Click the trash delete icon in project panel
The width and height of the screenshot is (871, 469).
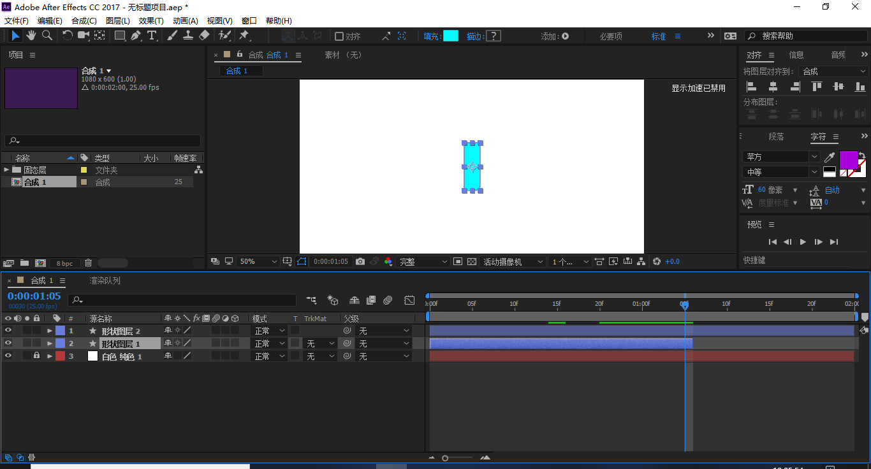tap(88, 263)
